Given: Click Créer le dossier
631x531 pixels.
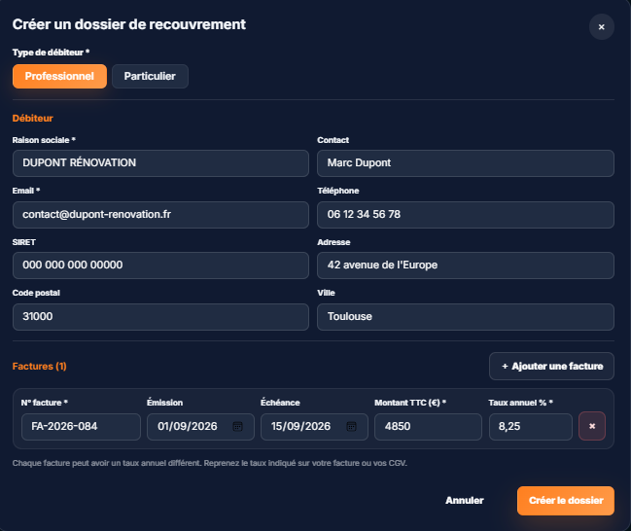Looking at the screenshot, I should click(566, 501).
